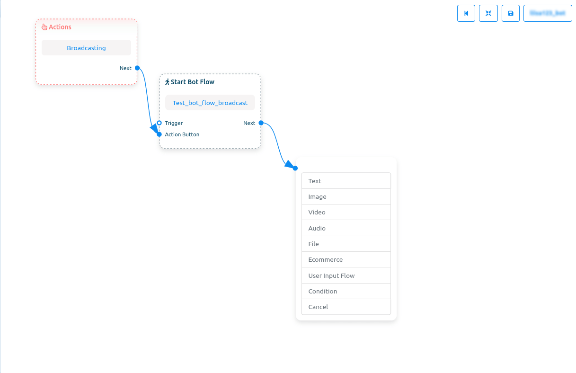Click the fit-to-screen compress icon

[488, 13]
